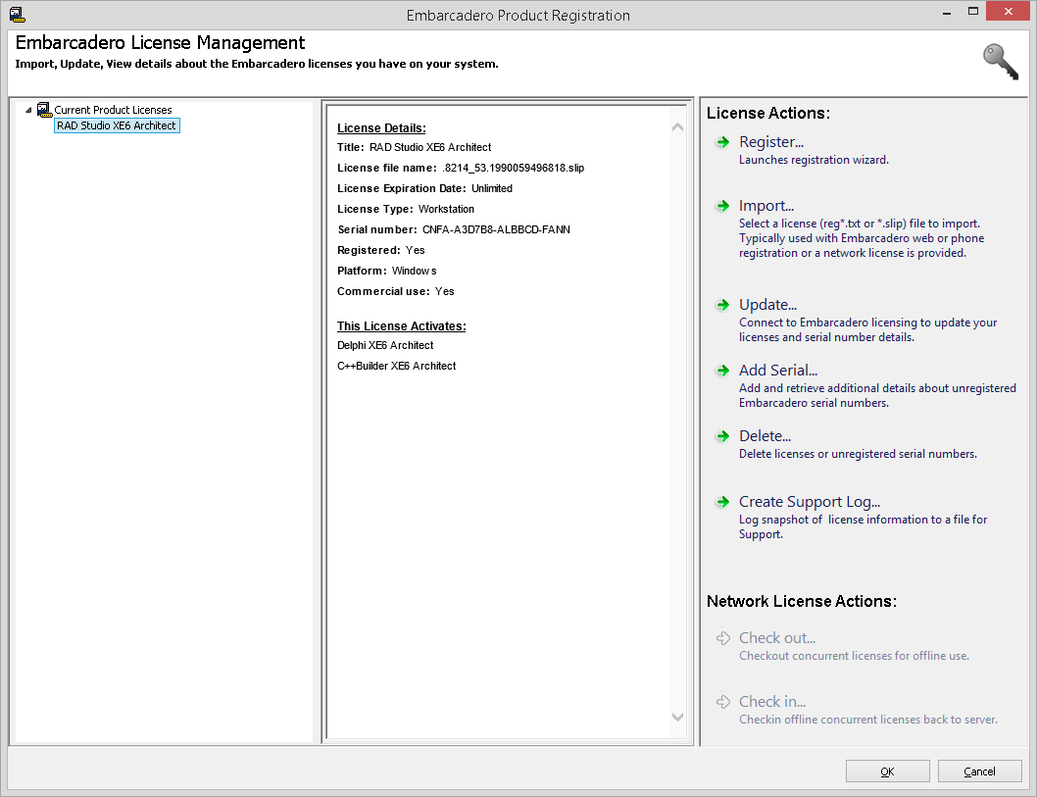Click the Delete licenses link
This screenshot has height=797, width=1037.
(x=765, y=436)
